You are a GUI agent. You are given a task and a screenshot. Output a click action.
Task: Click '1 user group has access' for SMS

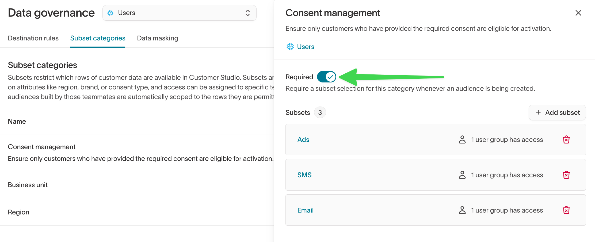507,175
